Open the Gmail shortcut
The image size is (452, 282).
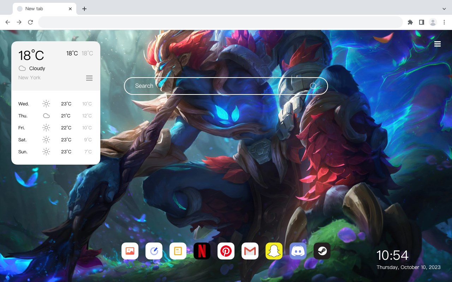pos(250,251)
